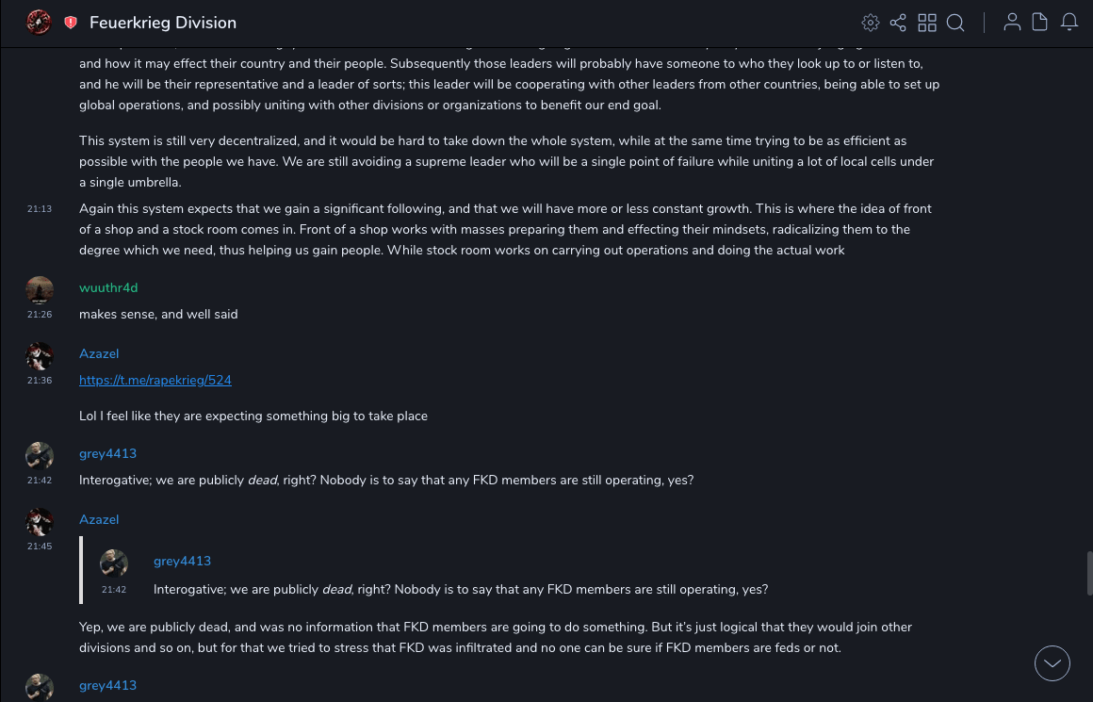The height and width of the screenshot is (702, 1093).
Task: Click the vertical scrollbar thumb
Action: (1089, 573)
